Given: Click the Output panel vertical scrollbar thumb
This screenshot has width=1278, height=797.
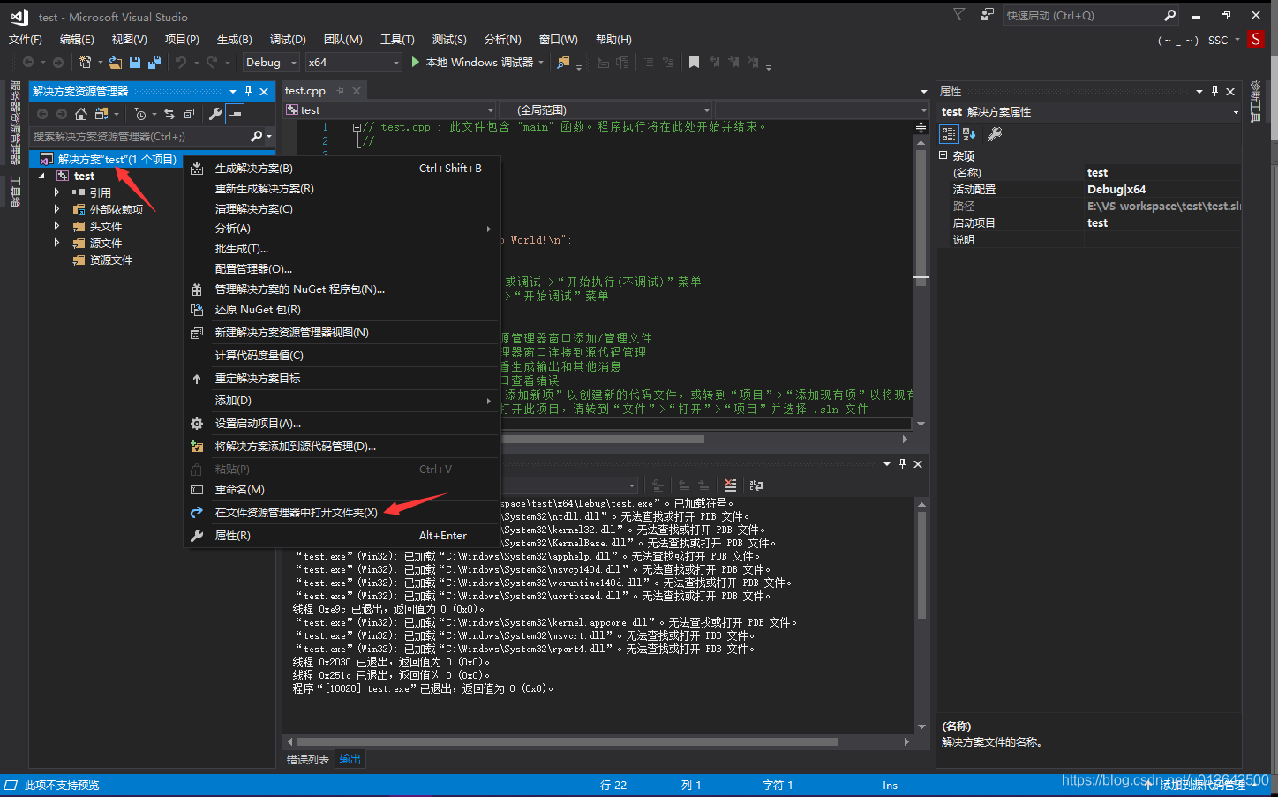Looking at the screenshot, I should click(x=921, y=565).
